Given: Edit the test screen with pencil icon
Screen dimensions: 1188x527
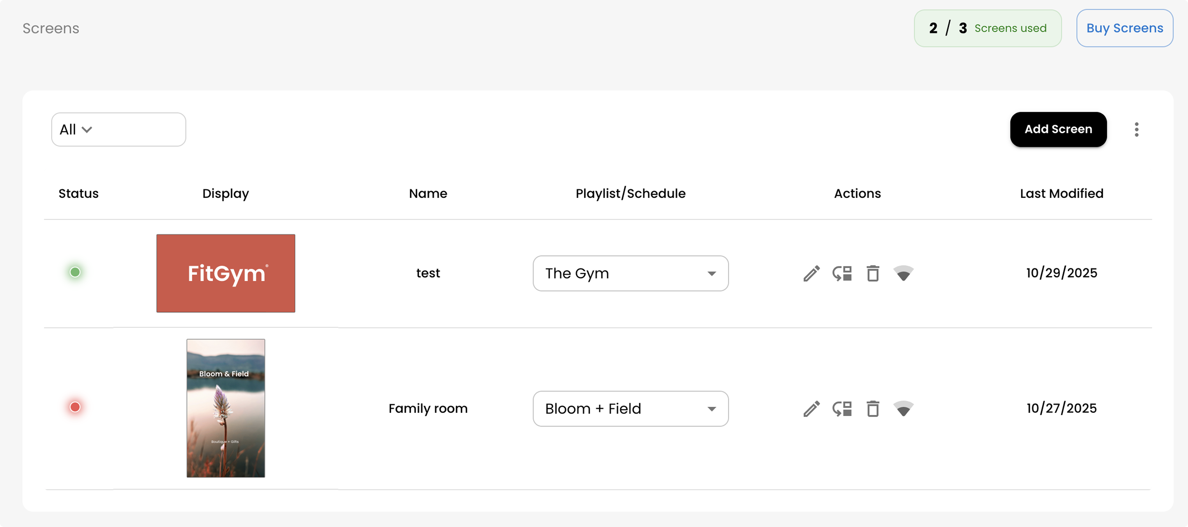Looking at the screenshot, I should pyautogui.click(x=811, y=273).
